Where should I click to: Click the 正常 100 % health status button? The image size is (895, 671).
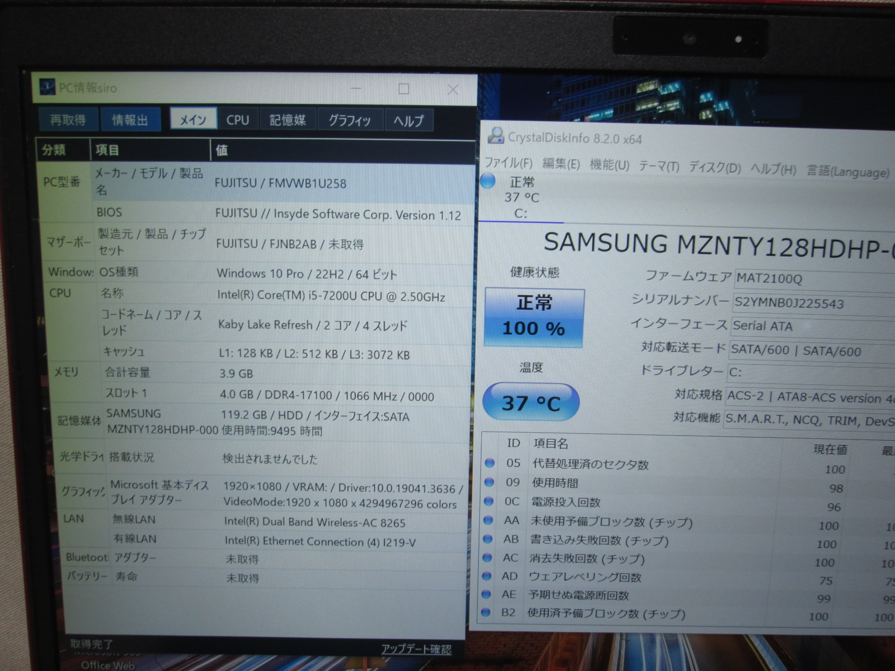click(x=534, y=317)
